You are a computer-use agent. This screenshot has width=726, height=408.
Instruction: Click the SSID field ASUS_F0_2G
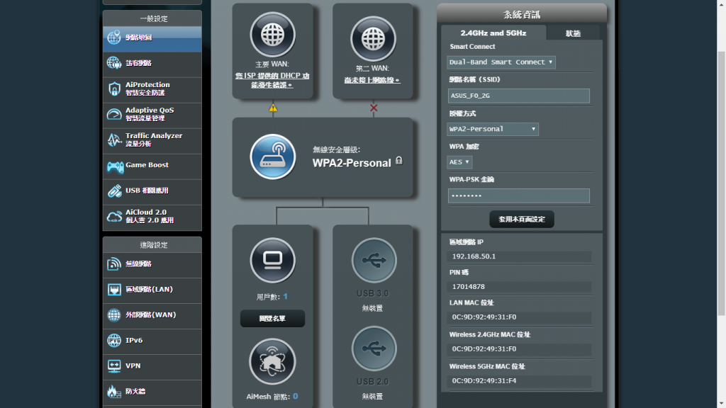point(518,96)
